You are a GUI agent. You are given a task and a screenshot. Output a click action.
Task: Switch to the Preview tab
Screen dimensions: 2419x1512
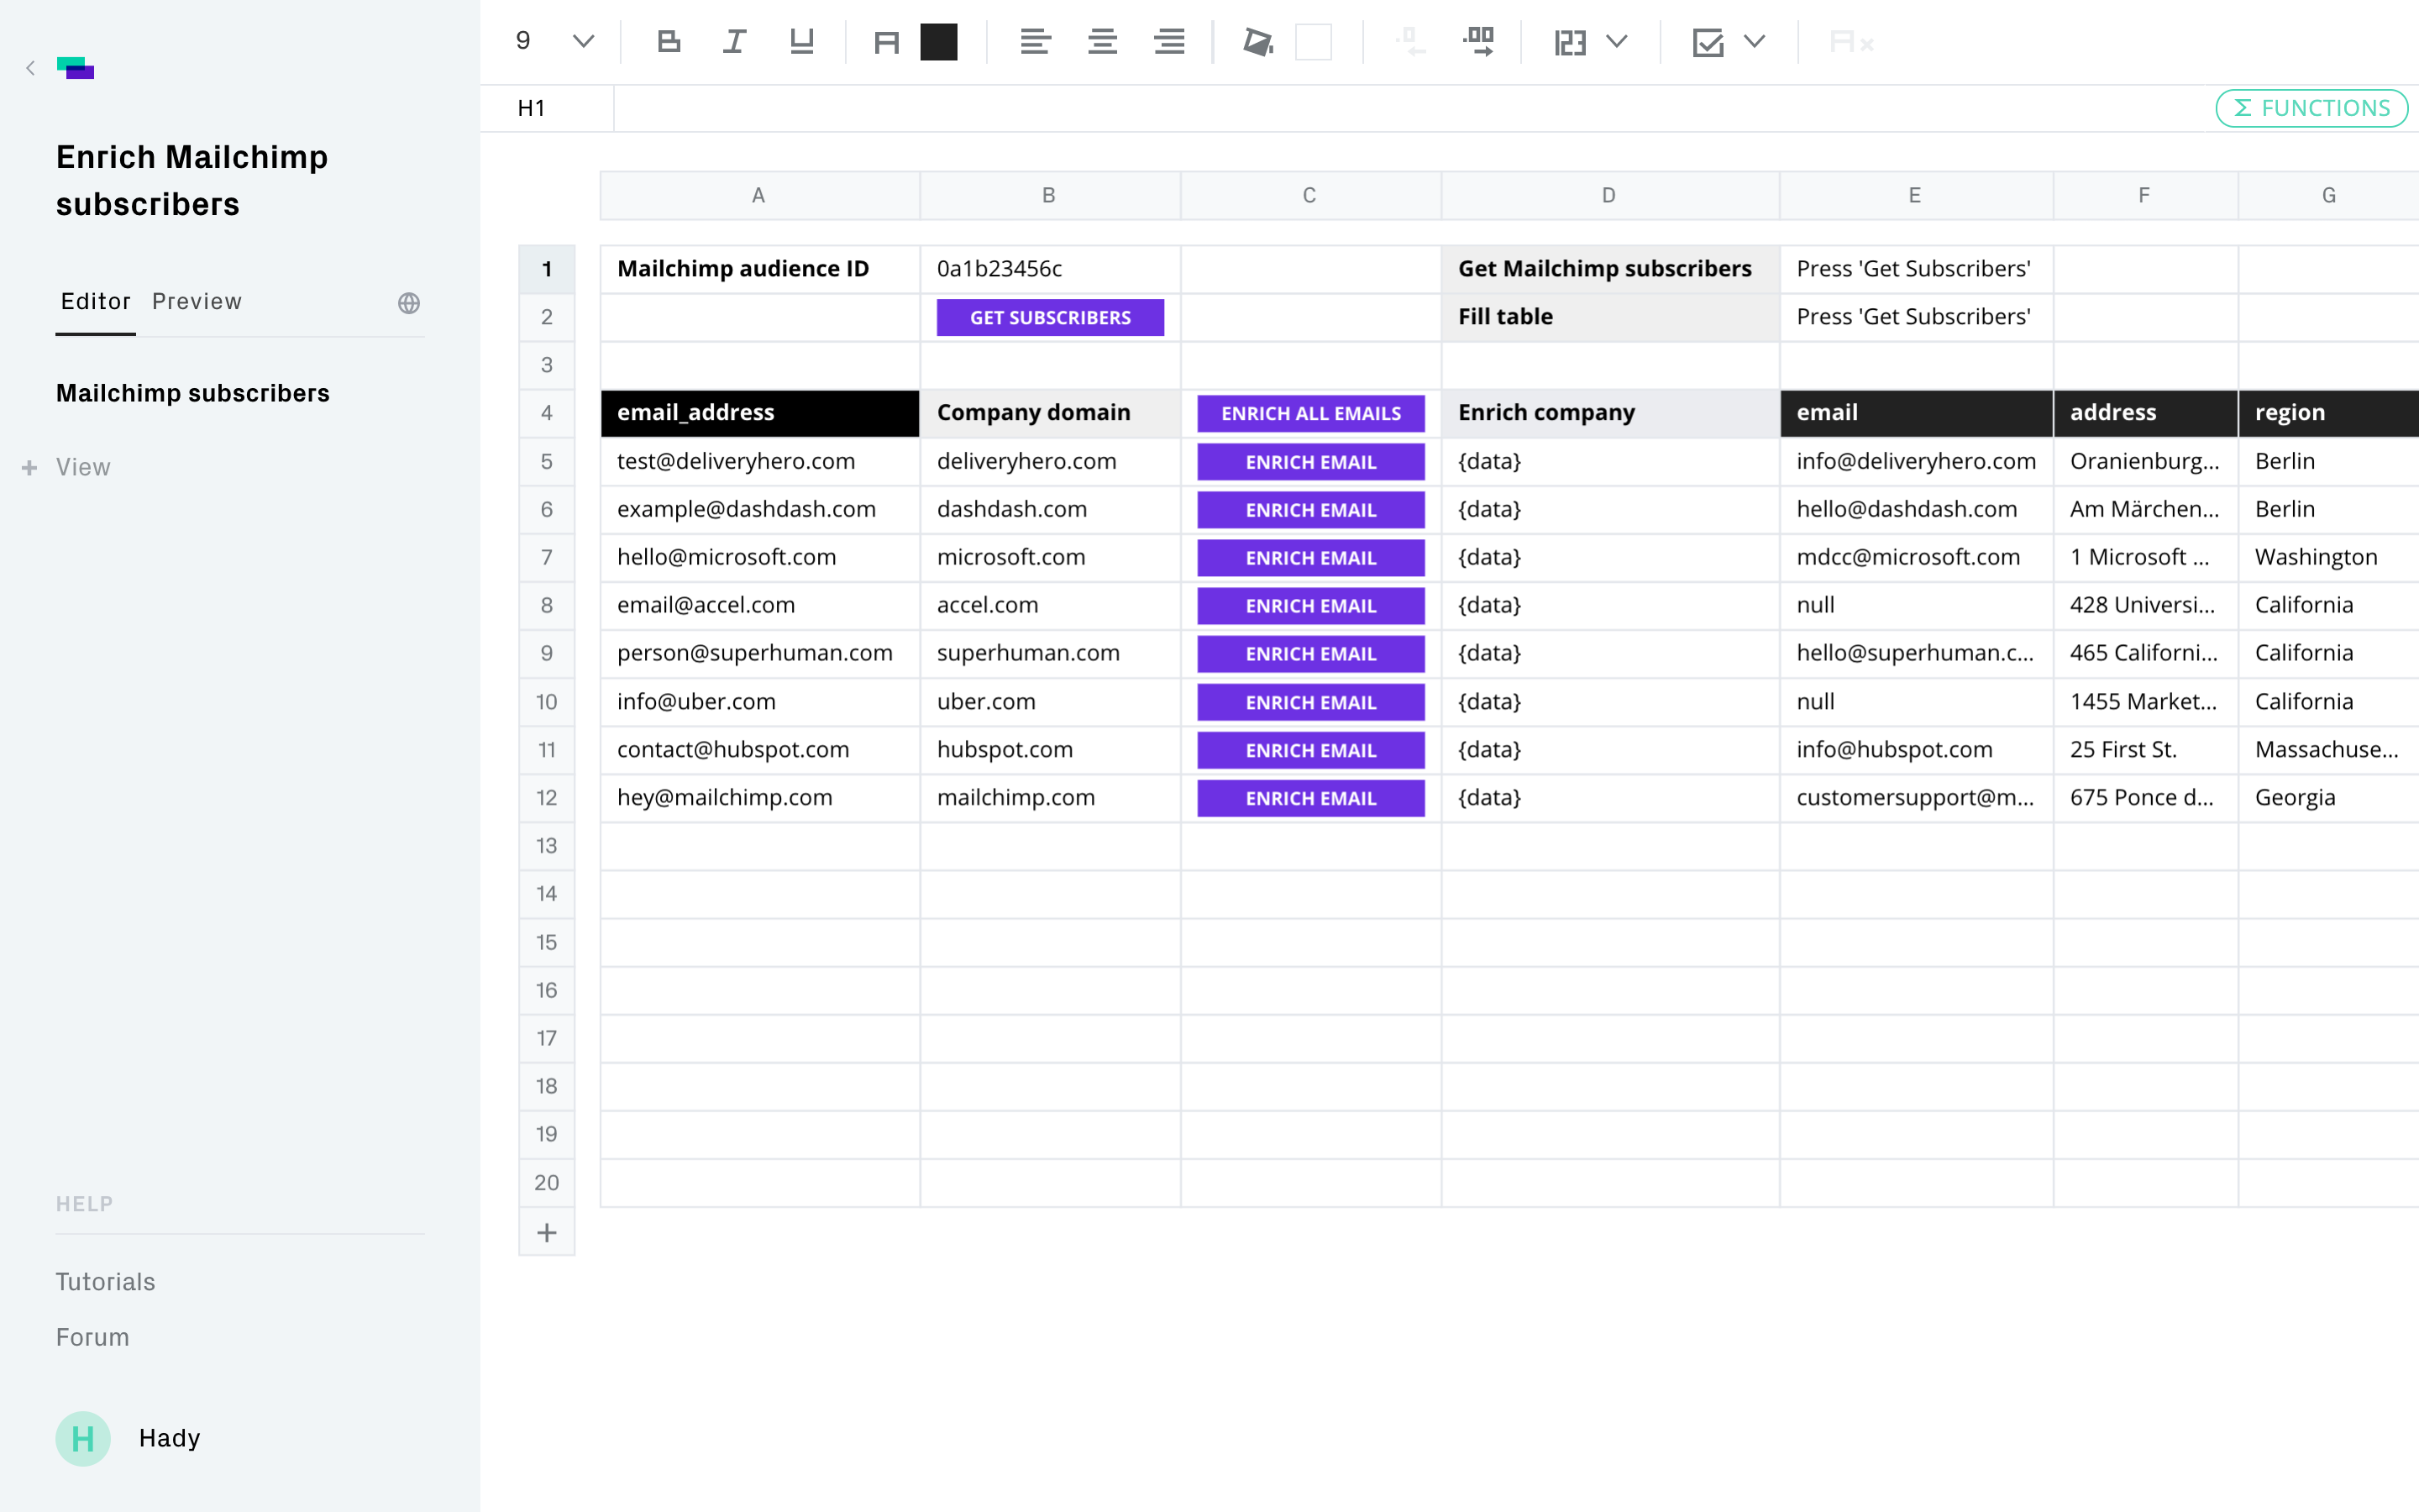[196, 302]
